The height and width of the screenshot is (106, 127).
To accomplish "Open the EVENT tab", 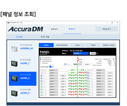I will coord(77,45).
